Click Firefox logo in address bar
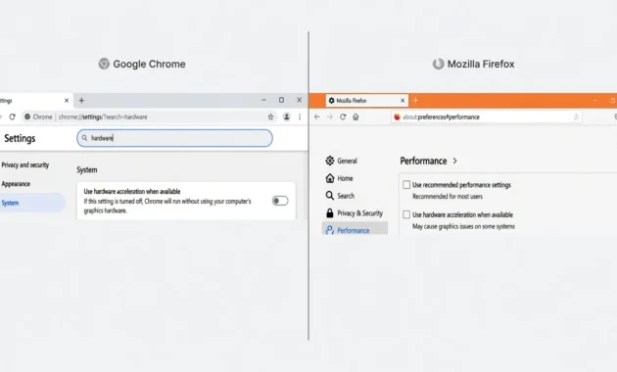The image size is (617, 372). [397, 116]
